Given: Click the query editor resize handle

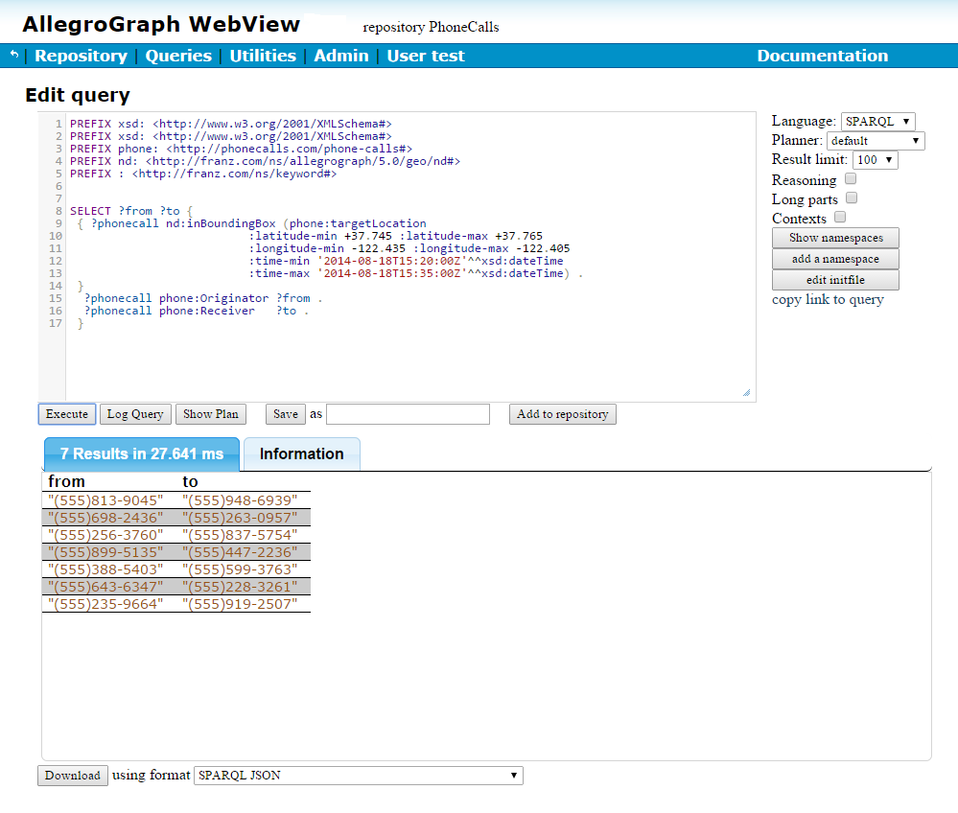Looking at the screenshot, I should point(747,392).
